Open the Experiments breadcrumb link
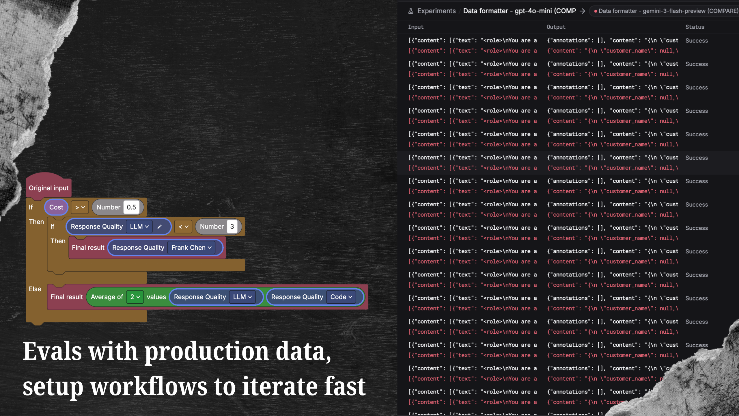 pos(436,11)
